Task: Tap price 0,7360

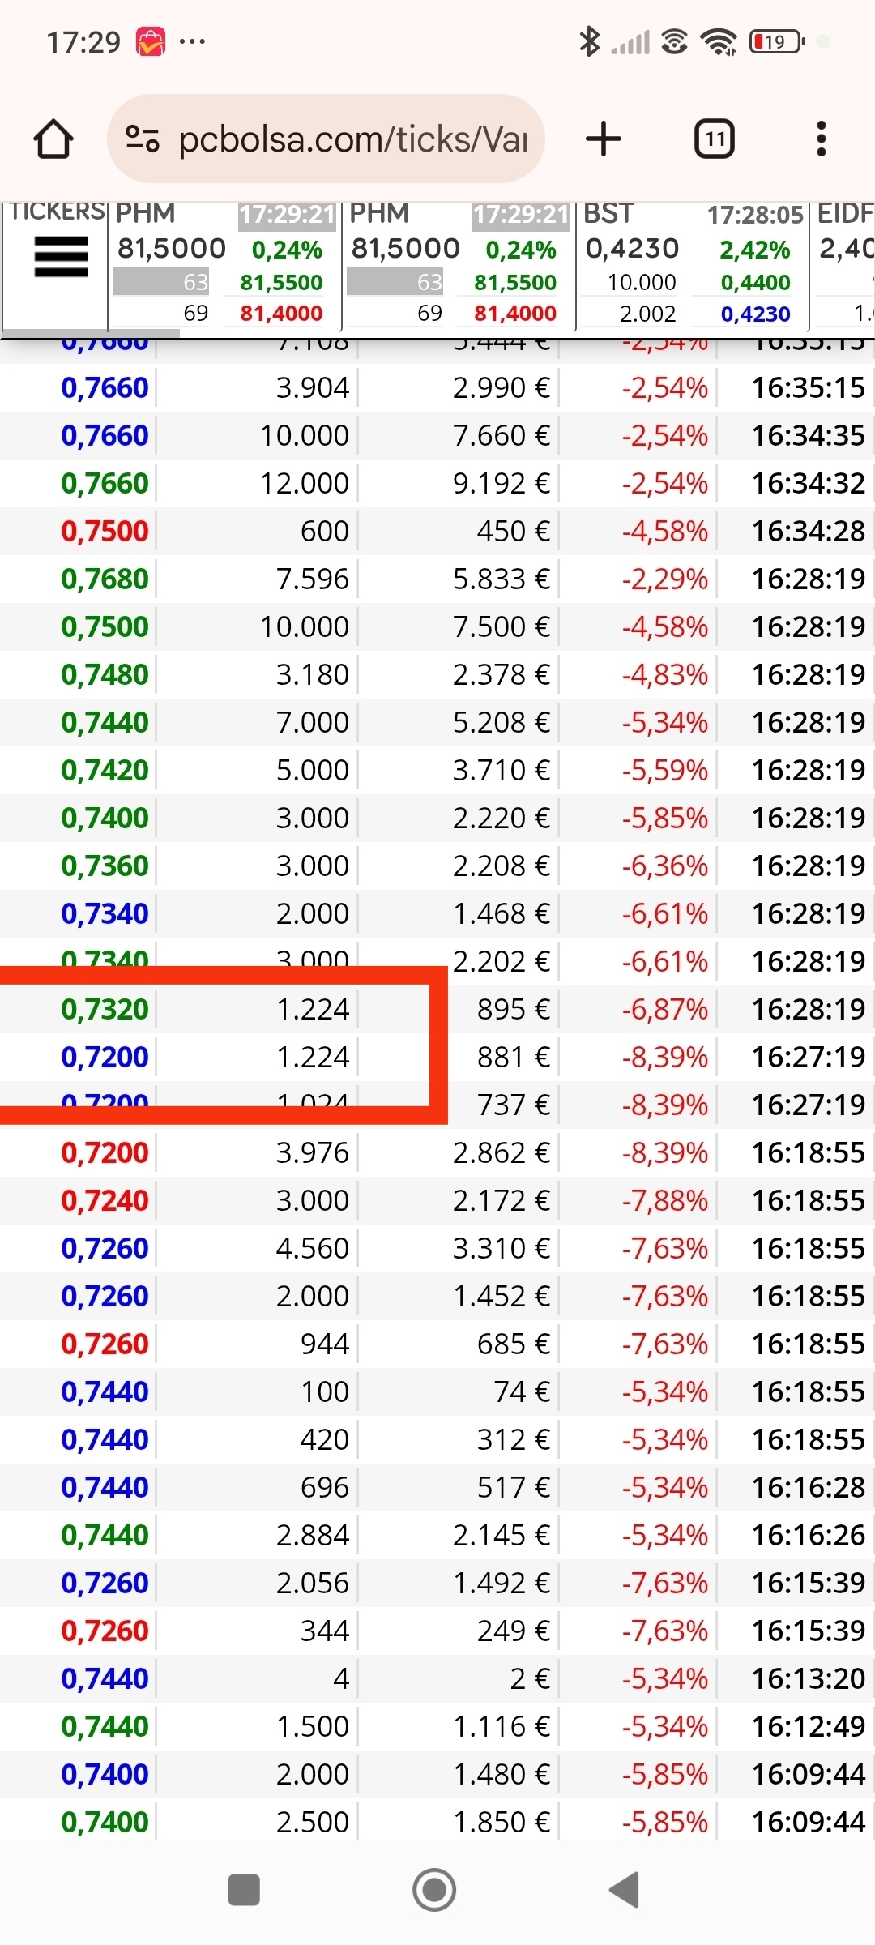Action: (105, 866)
